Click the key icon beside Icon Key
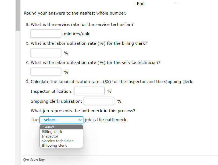Screen dimensions: 218x165 pos(26,160)
